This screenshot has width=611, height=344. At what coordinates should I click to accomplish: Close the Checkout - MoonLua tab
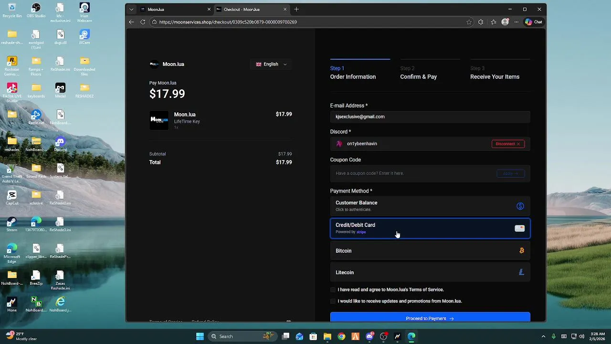(285, 9)
